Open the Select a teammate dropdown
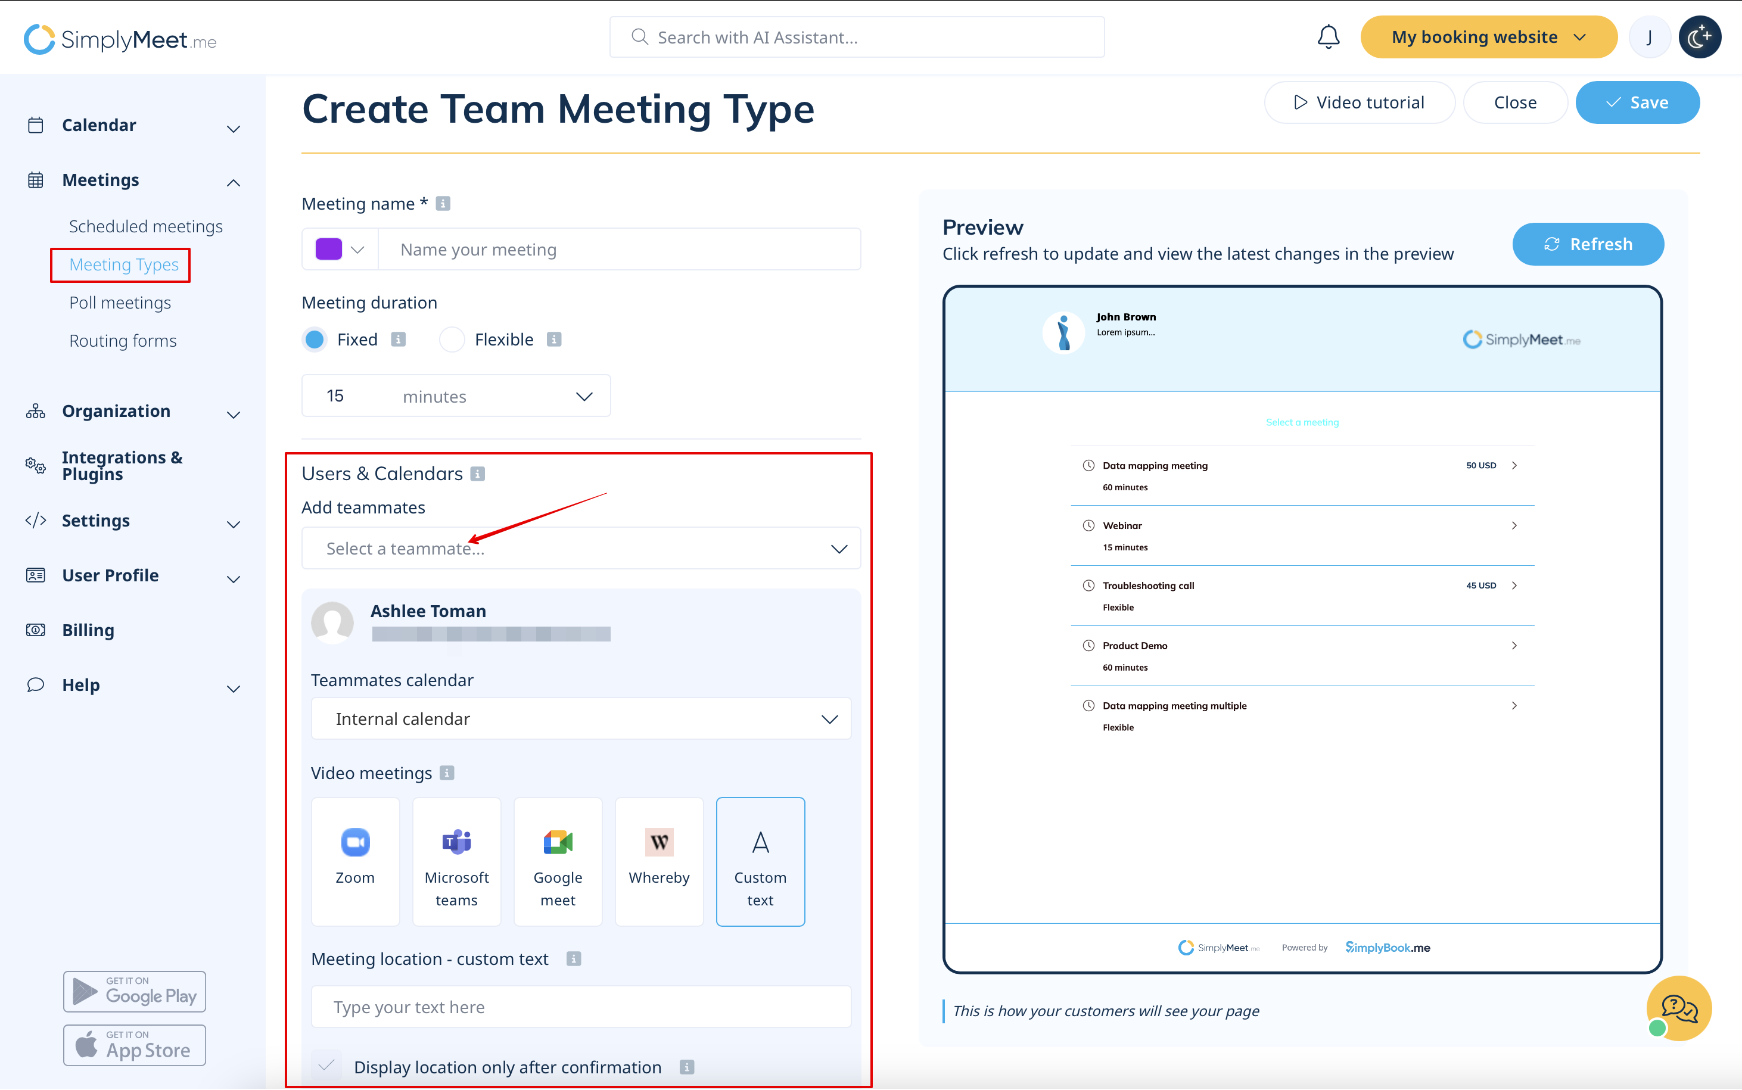 pyautogui.click(x=580, y=549)
